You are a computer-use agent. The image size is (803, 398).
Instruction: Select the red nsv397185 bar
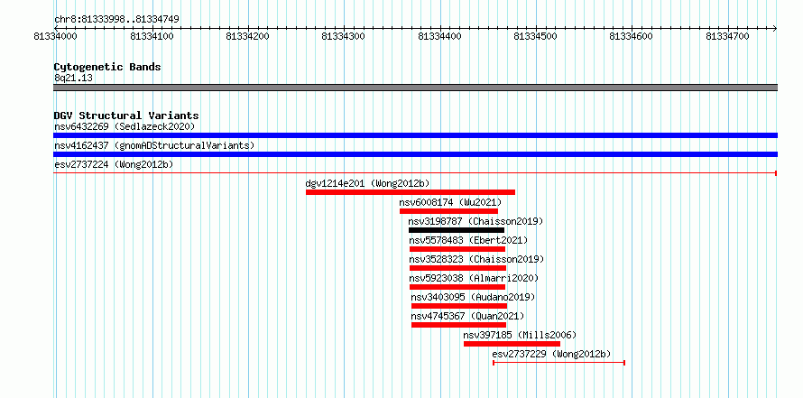(x=512, y=344)
